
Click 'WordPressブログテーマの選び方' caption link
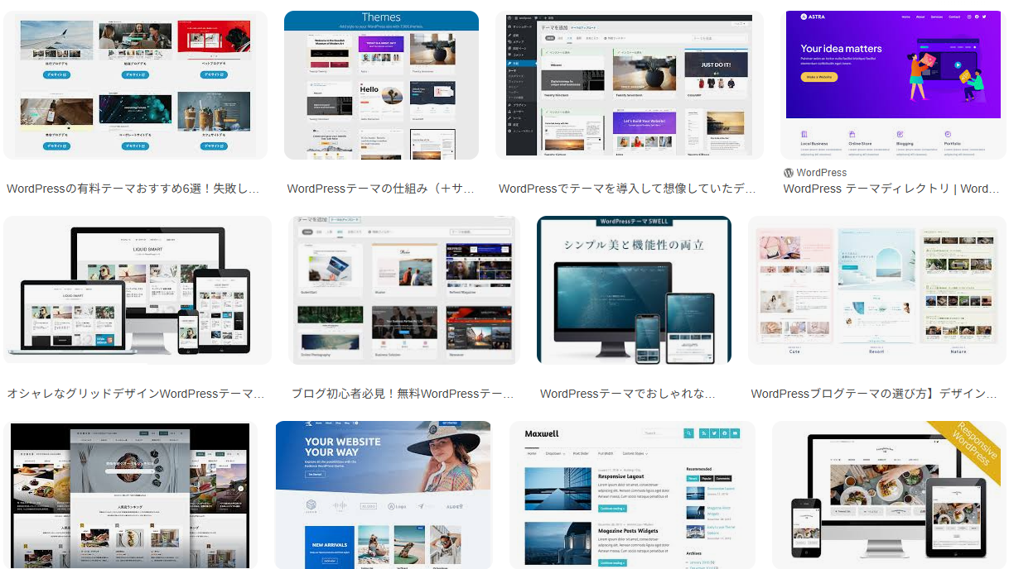coord(874,394)
